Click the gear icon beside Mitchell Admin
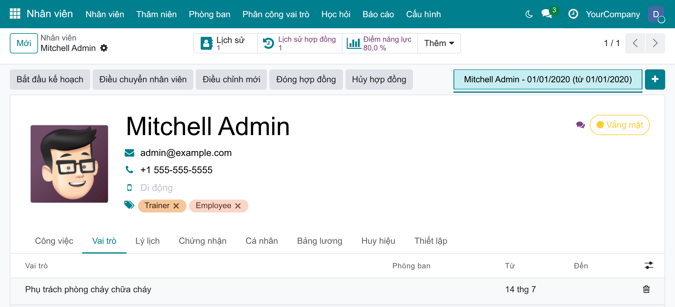The image size is (675, 307). point(104,48)
